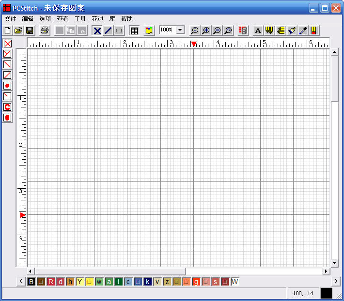
Task: Pick the beige v palette color
Action: (157, 282)
